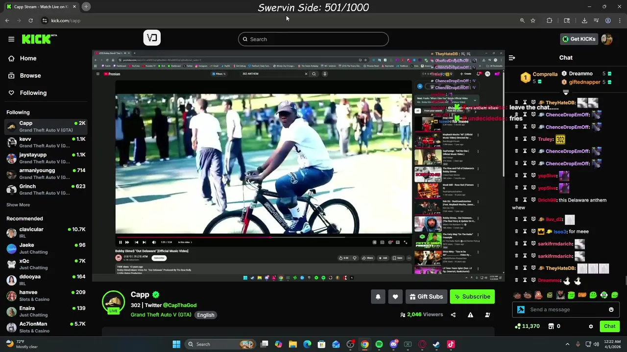The height and width of the screenshot is (352, 627).
Task: Pause the embedded YouTube video
Action: click(120, 242)
